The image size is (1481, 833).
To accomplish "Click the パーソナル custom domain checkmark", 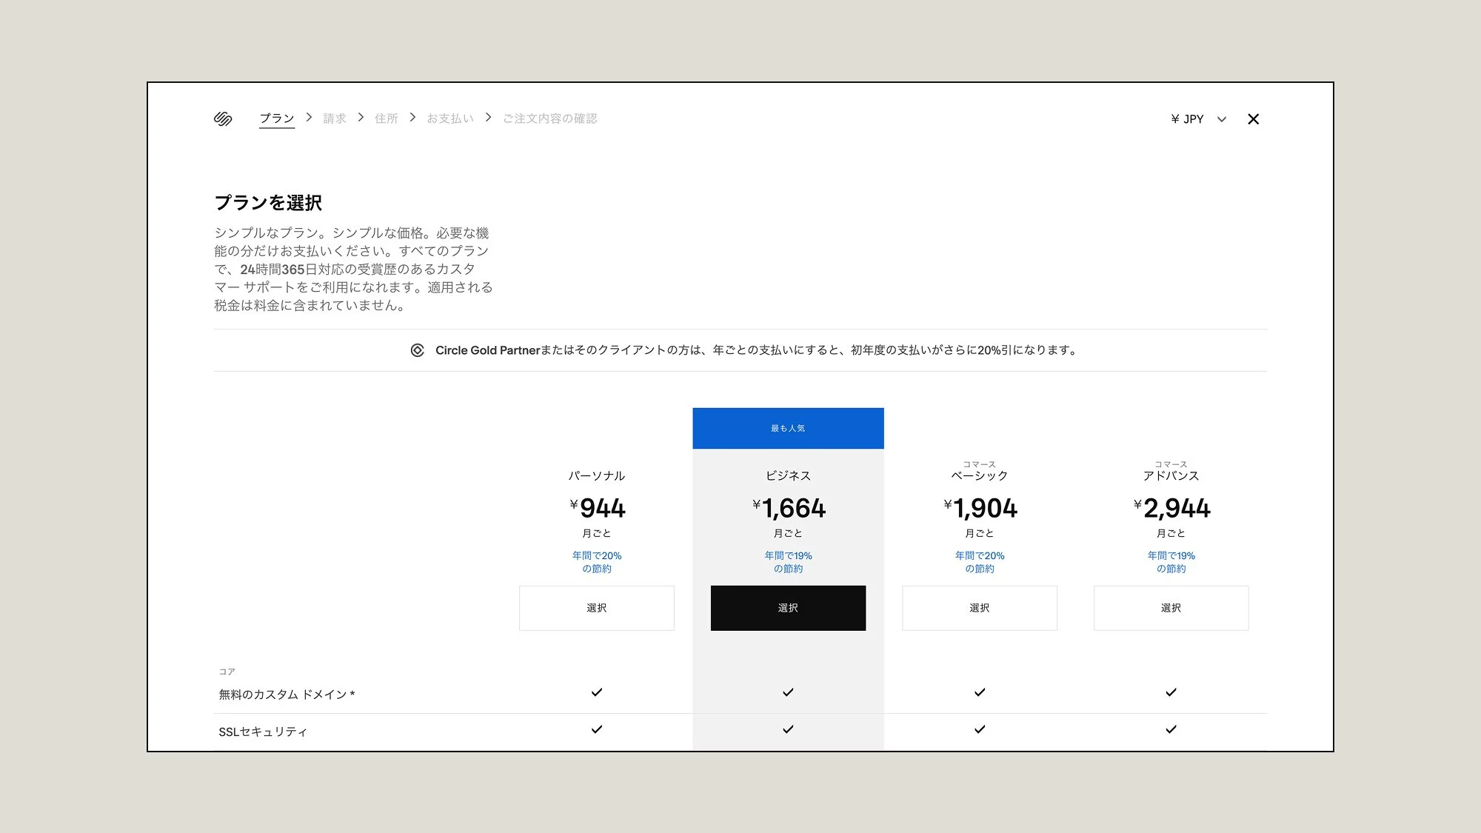I will point(597,692).
